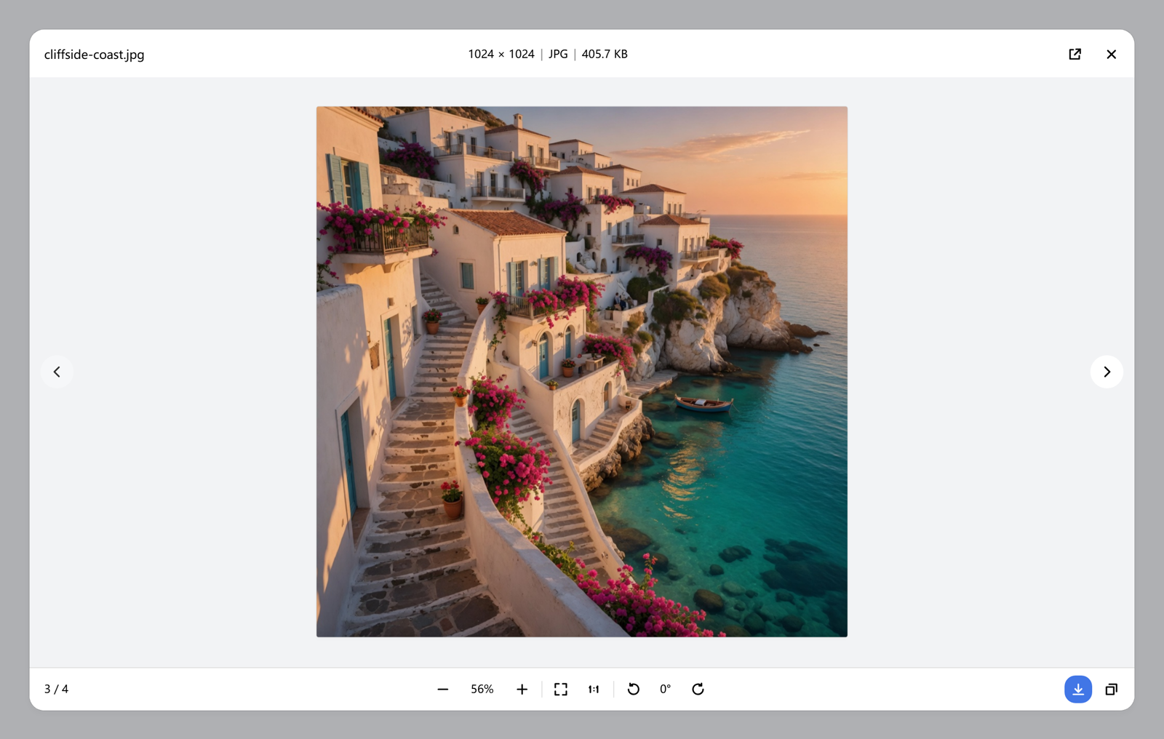This screenshot has height=739, width=1164.
Task: Click the 56% zoom level value
Action: [x=482, y=689]
